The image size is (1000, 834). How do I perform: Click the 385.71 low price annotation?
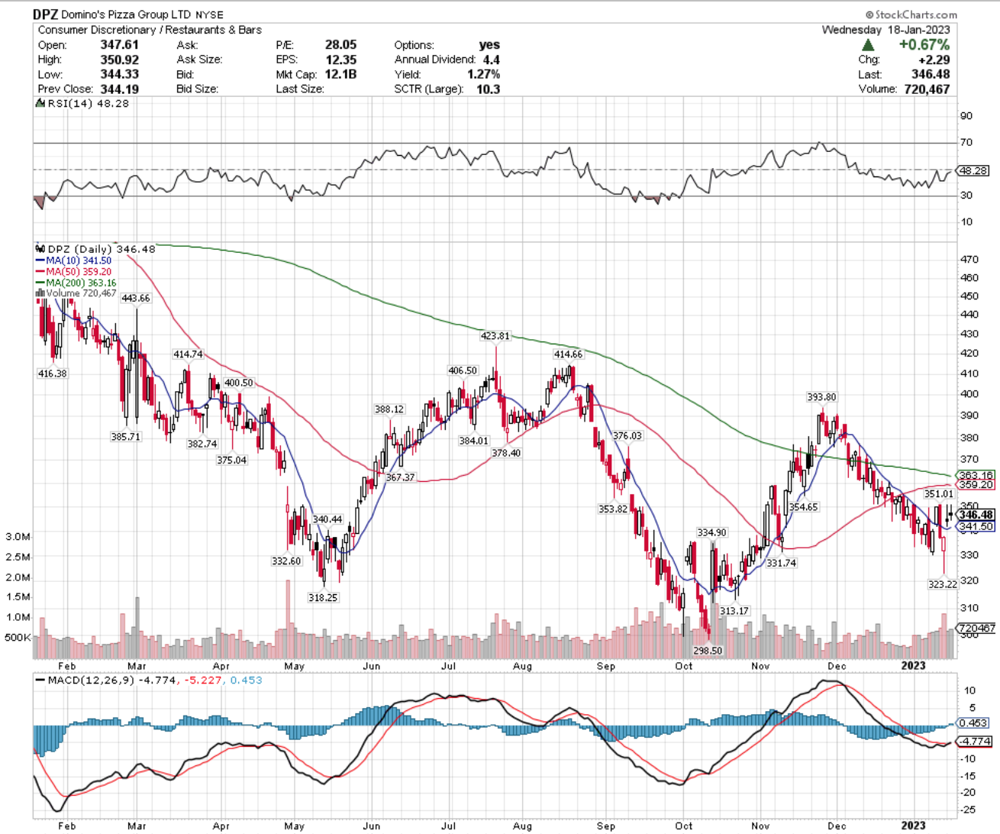125,437
